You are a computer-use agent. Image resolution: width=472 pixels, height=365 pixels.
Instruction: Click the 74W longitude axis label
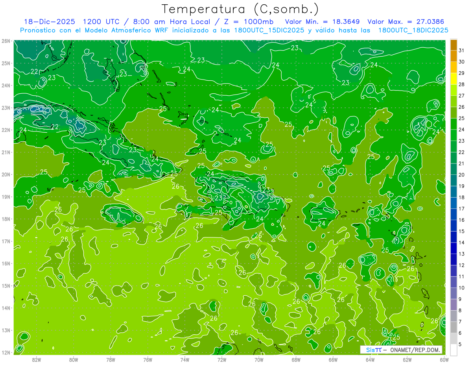coord(184,359)
